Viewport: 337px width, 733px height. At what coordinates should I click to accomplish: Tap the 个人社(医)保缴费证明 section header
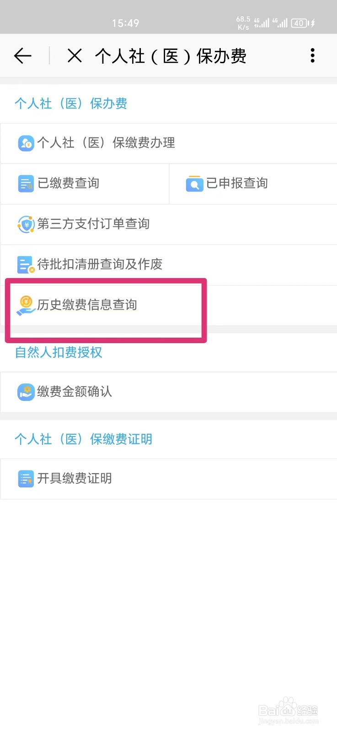(83, 439)
